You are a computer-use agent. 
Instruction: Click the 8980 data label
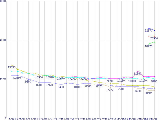tap(39, 85)
